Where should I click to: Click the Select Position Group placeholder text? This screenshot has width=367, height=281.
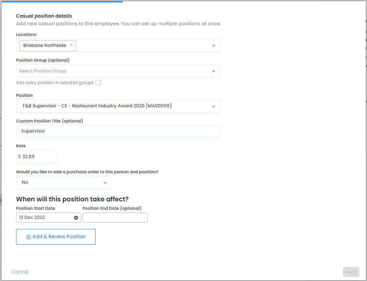43,71
